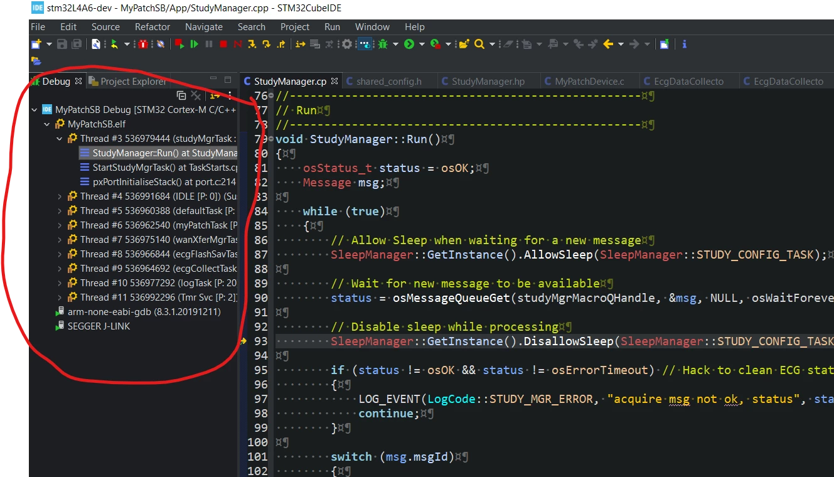Click the Terminate and Relaunch icon

click(x=179, y=44)
